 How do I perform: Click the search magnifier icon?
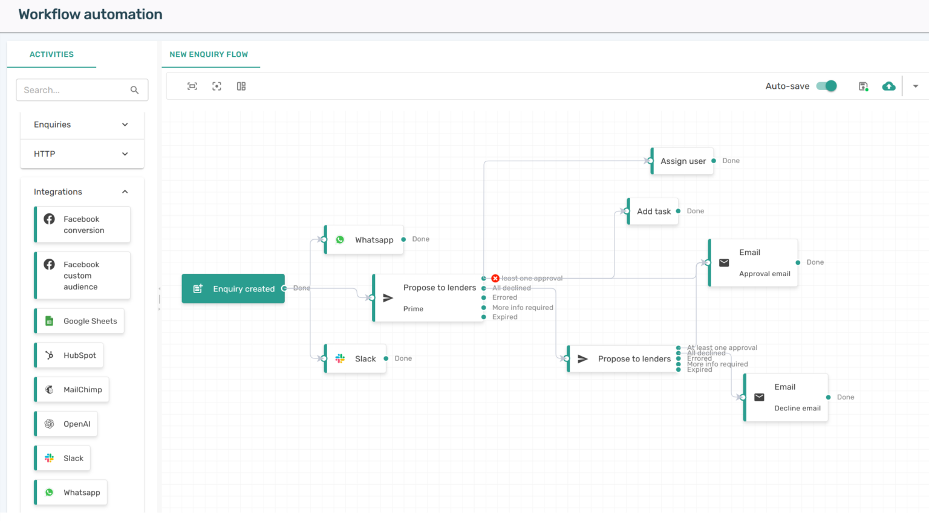(134, 90)
